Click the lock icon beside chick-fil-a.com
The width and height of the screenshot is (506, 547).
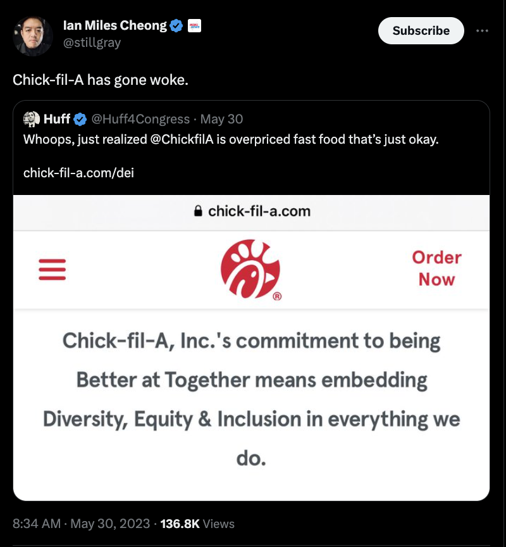199,212
